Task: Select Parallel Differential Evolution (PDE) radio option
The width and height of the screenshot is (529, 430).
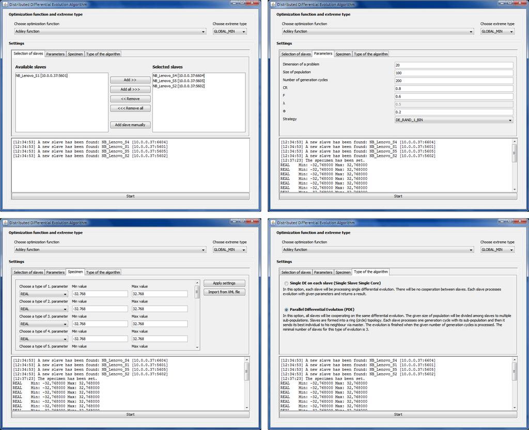Action: (286, 309)
